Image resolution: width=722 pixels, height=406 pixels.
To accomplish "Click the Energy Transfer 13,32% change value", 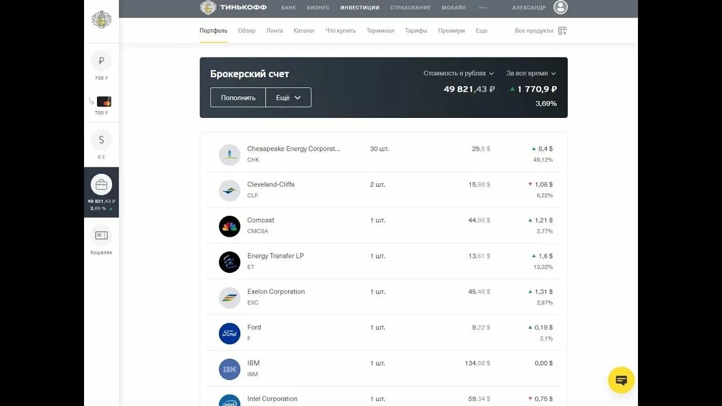I will point(543,267).
